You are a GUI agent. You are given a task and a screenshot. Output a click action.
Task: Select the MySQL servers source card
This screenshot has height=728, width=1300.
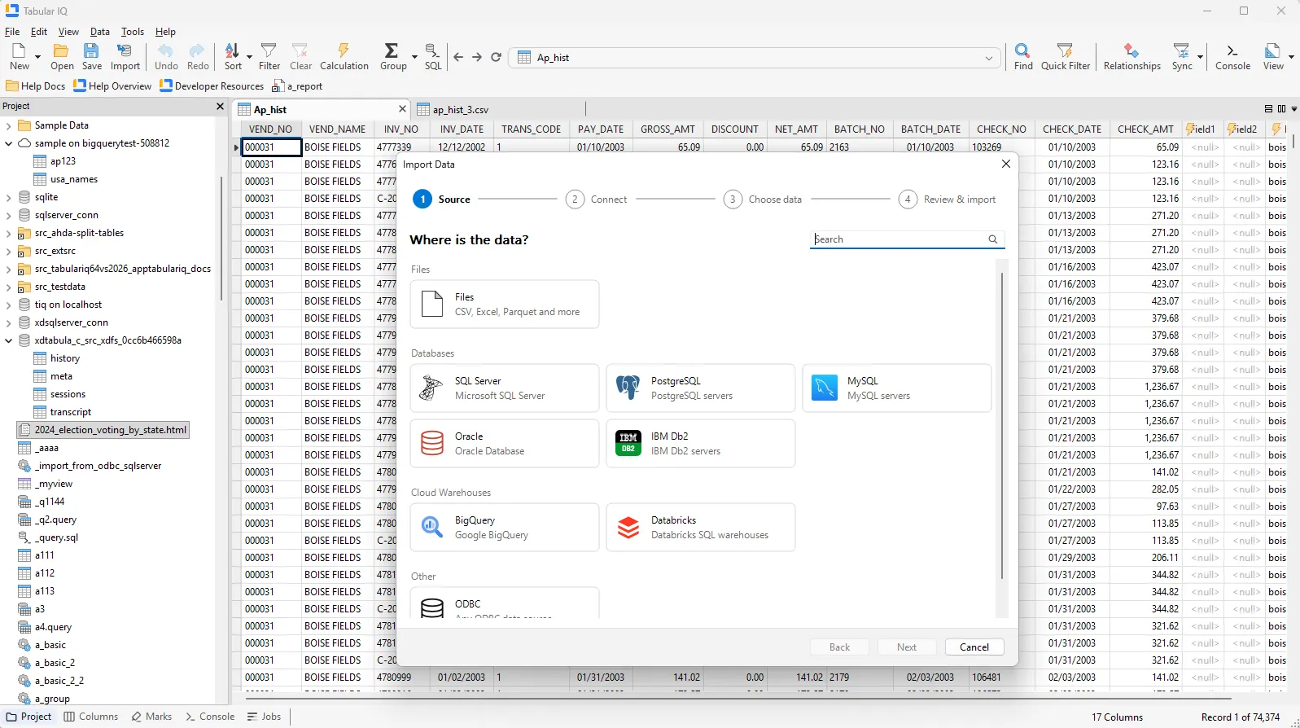897,388
